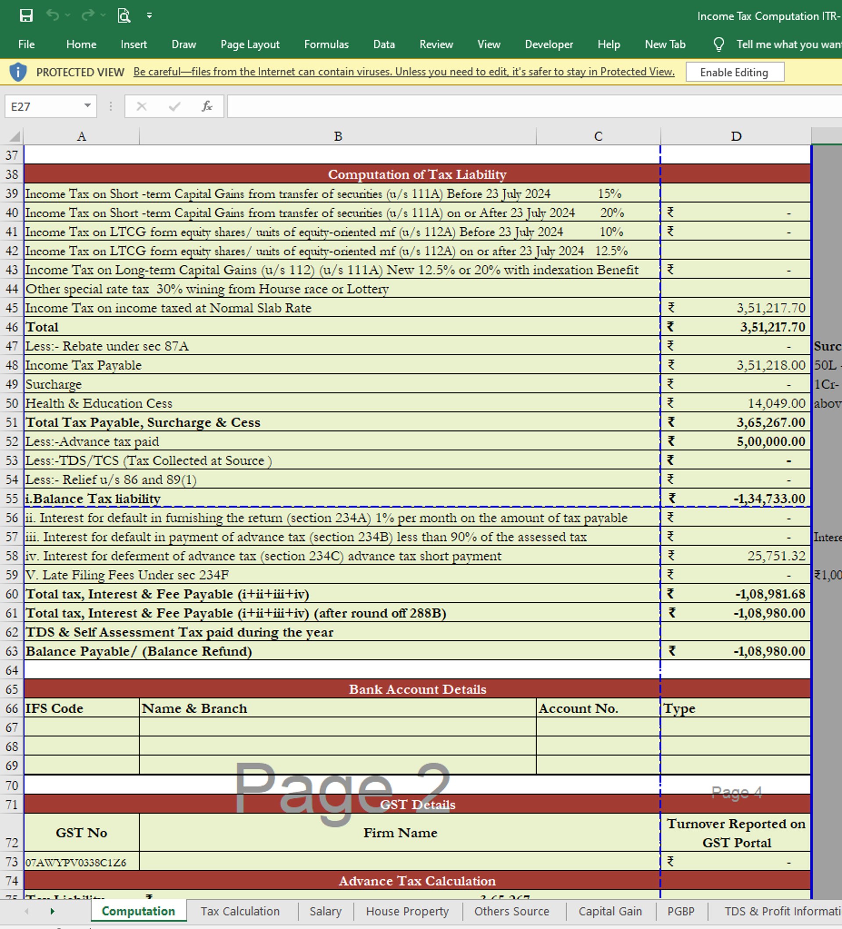Open Print Preview from quick access toolbar
Viewport: 842px width, 929px height.
tap(123, 16)
